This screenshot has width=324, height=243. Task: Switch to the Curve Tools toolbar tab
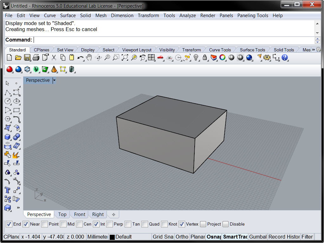click(x=220, y=50)
